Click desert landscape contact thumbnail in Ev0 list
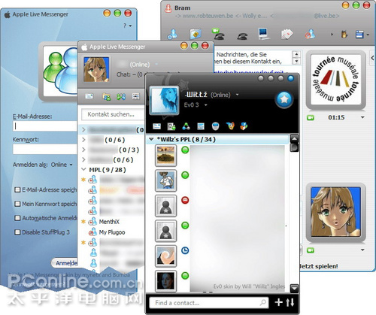This screenshot has height=315, width=376. (165, 156)
